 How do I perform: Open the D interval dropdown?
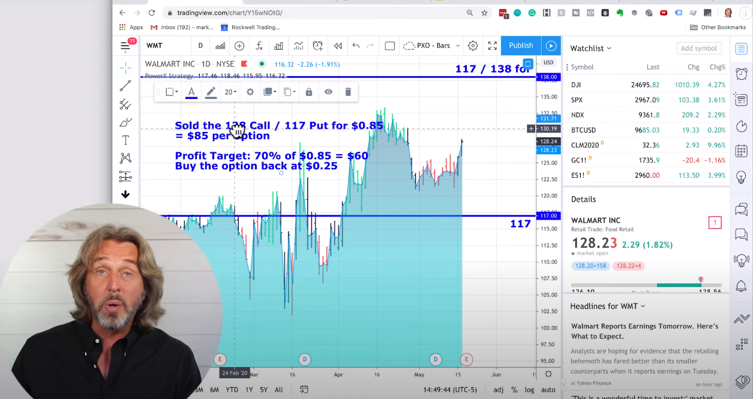200,46
